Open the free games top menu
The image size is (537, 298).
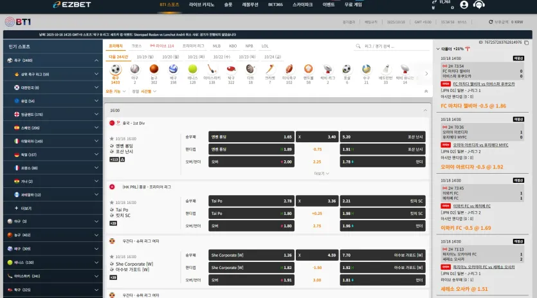353,5
